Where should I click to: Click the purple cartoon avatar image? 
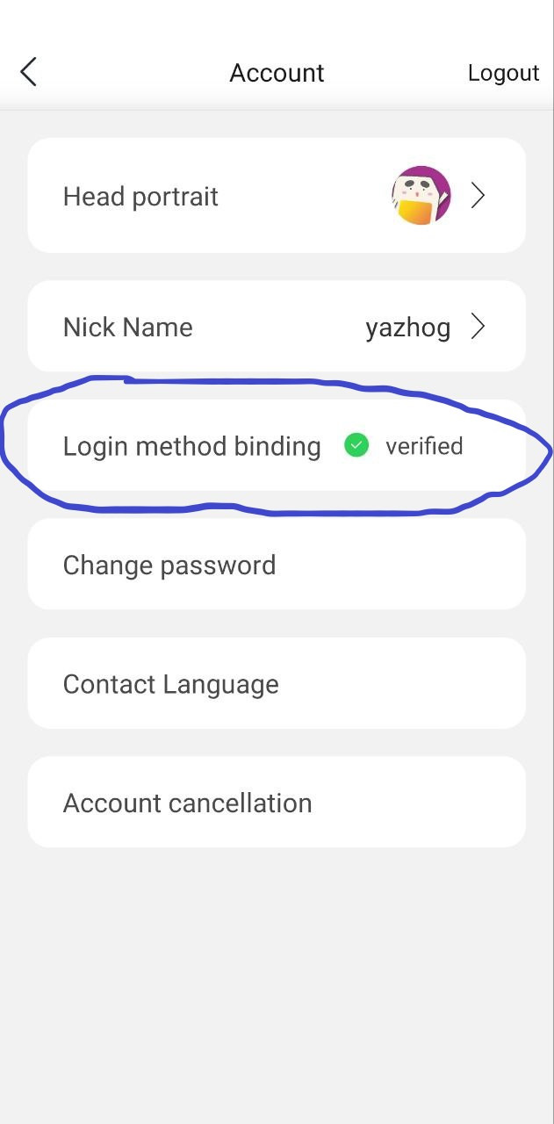coord(421,195)
